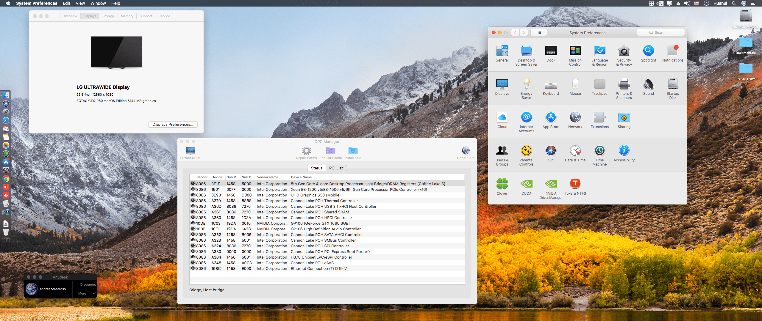Open the Security & Privacy pane
The image size is (762, 321).
click(x=624, y=55)
